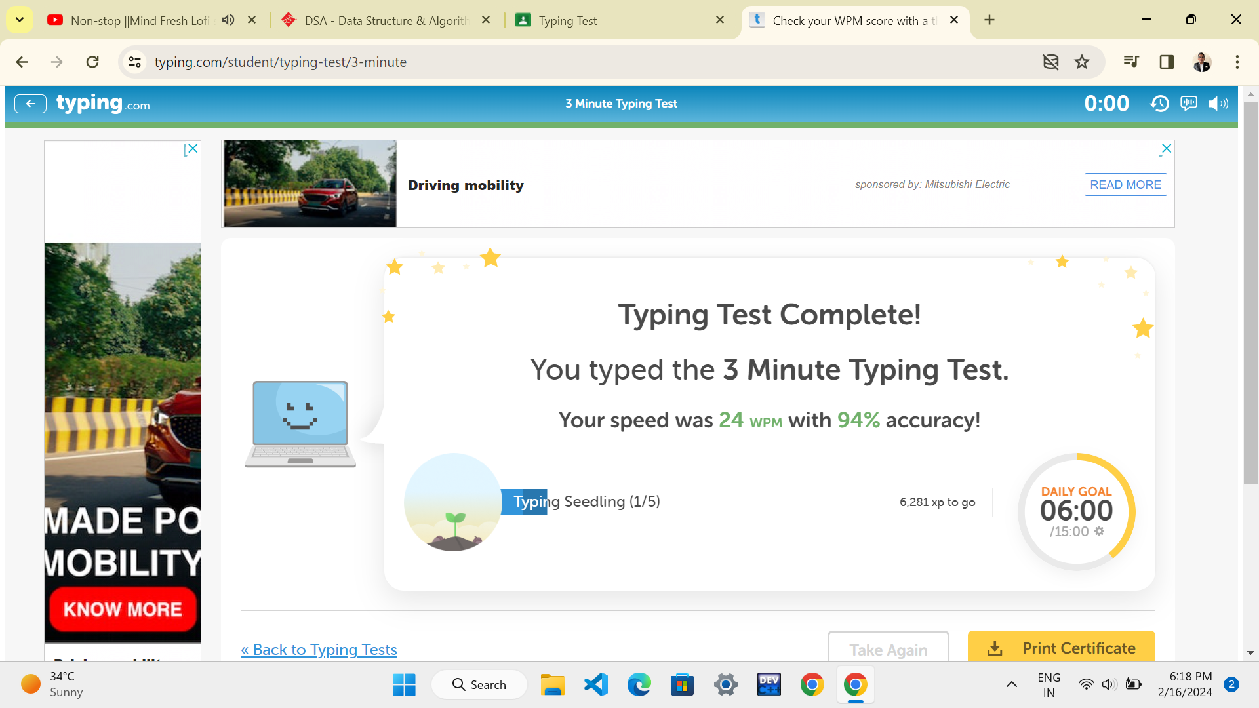Open daily goal settings gear

pyautogui.click(x=1100, y=531)
